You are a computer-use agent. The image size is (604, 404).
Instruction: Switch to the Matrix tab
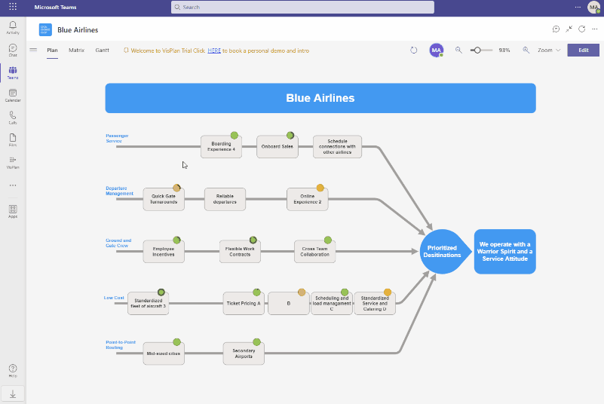pyautogui.click(x=76, y=50)
